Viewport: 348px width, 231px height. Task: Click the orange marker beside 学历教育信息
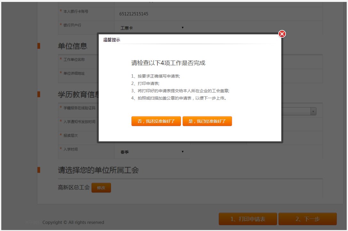[39, 94]
